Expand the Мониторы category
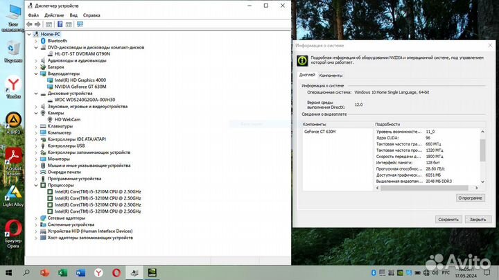The width and height of the screenshot is (499, 280). [36, 159]
